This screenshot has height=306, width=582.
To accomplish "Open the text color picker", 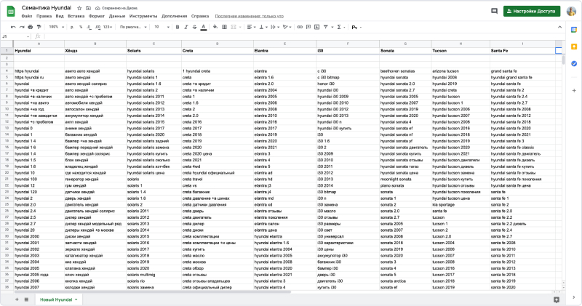I will pyautogui.click(x=204, y=27).
